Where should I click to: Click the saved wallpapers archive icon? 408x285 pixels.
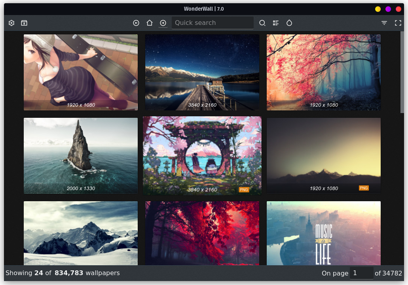pos(24,23)
